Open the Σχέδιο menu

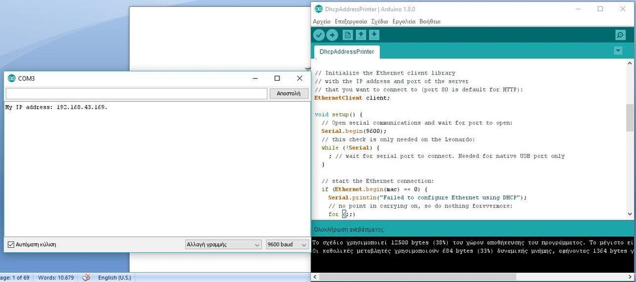[379, 22]
